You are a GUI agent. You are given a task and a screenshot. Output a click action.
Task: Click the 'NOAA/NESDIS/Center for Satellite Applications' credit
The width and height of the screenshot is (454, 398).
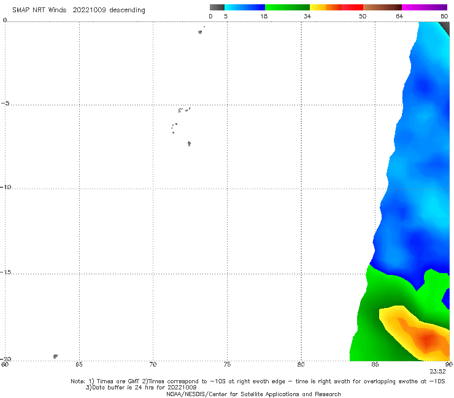coord(253,394)
